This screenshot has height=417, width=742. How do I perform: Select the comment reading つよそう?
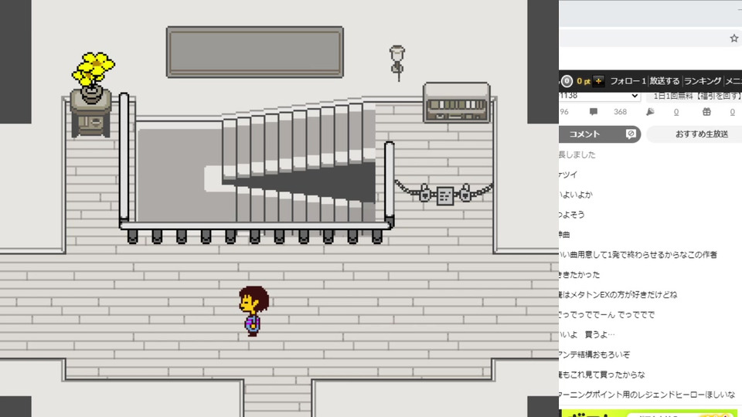click(x=572, y=215)
